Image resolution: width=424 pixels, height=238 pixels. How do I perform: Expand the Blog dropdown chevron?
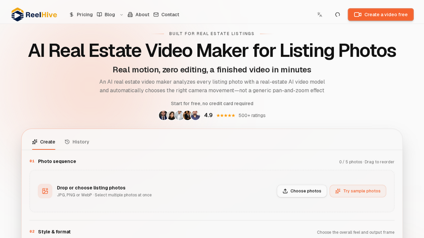tap(121, 15)
